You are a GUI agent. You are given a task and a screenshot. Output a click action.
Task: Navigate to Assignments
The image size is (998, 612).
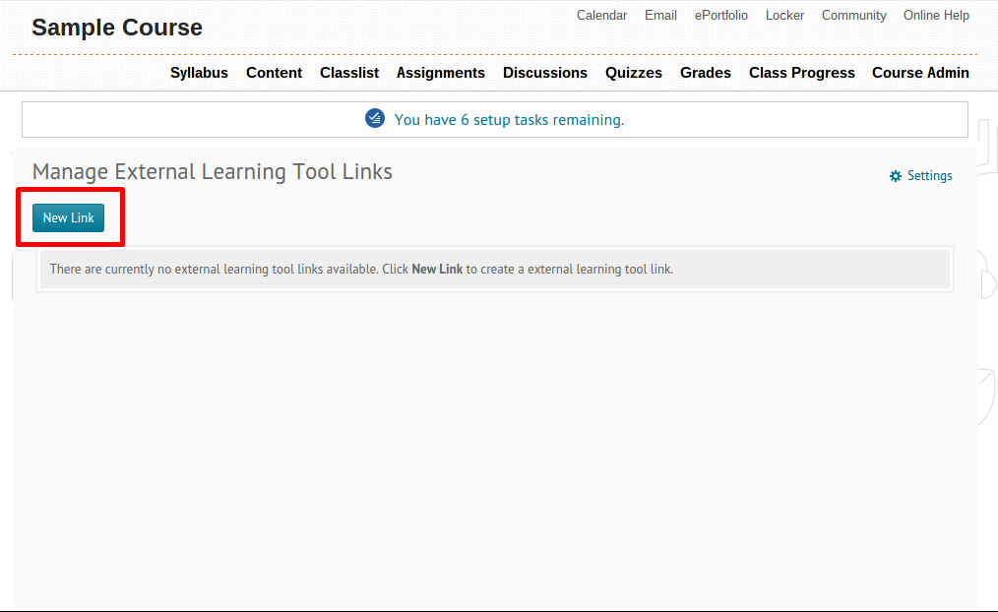click(441, 73)
